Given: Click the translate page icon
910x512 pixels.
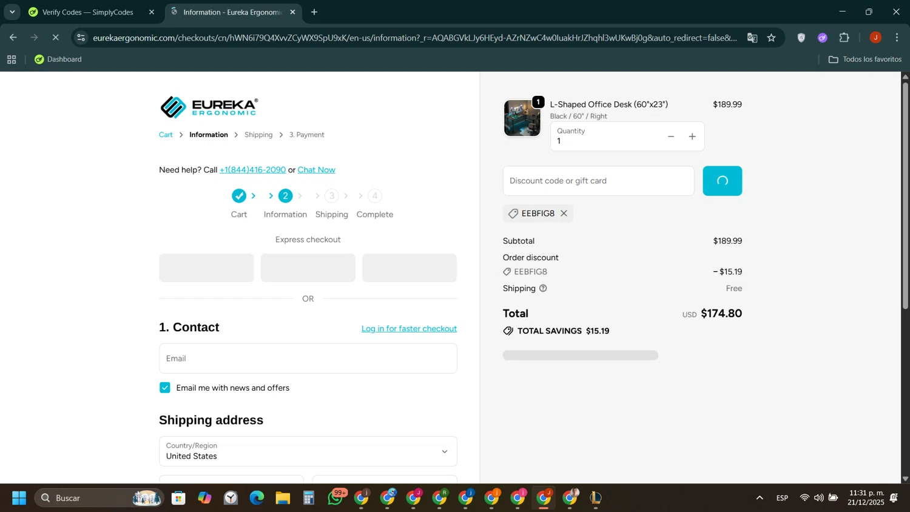Looking at the screenshot, I should (752, 38).
